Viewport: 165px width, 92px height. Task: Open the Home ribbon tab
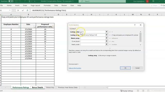coord(9,5)
